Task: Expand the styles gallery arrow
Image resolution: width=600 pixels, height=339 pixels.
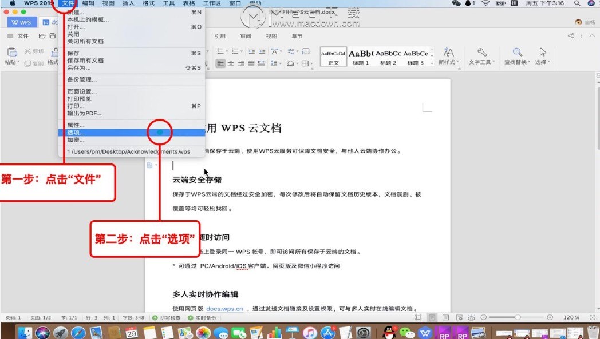Action: (x=432, y=63)
